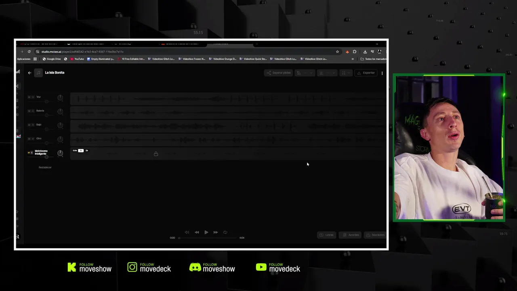Screen dimensions: 517x291
Task: Click the Separar pistas button
Action: click(278, 73)
